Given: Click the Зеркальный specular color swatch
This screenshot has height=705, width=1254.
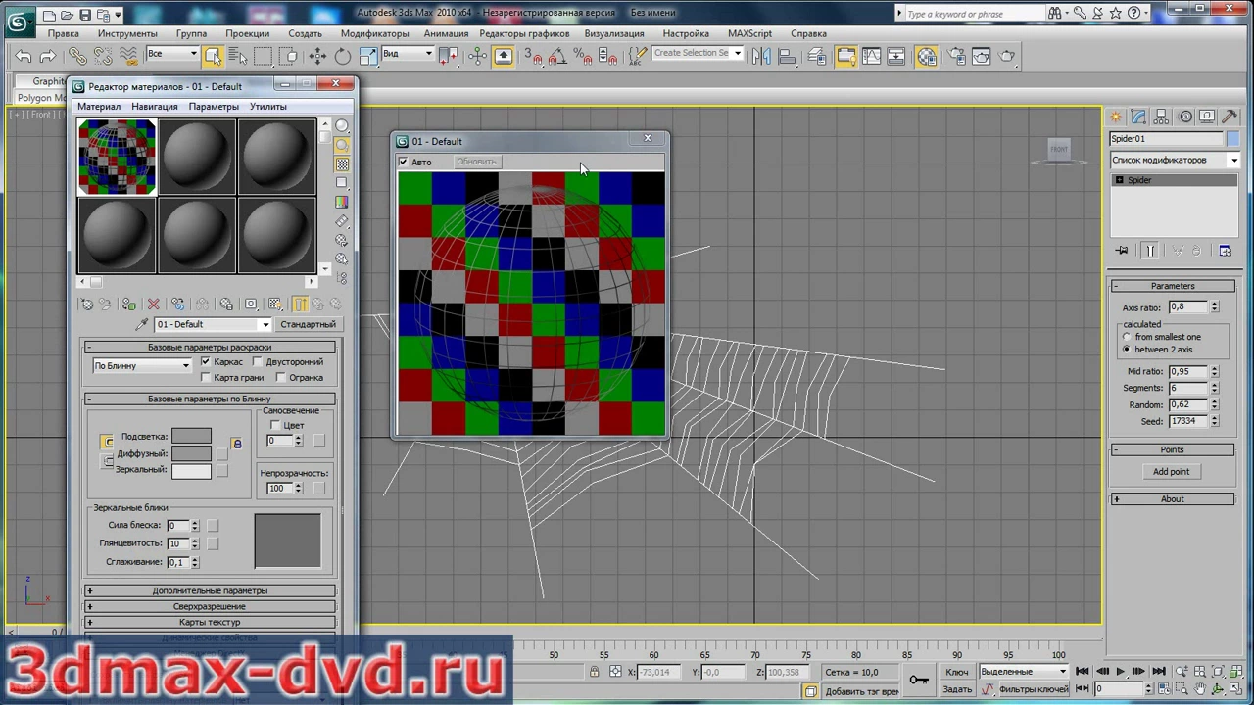Looking at the screenshot, I should pos(191,471).
